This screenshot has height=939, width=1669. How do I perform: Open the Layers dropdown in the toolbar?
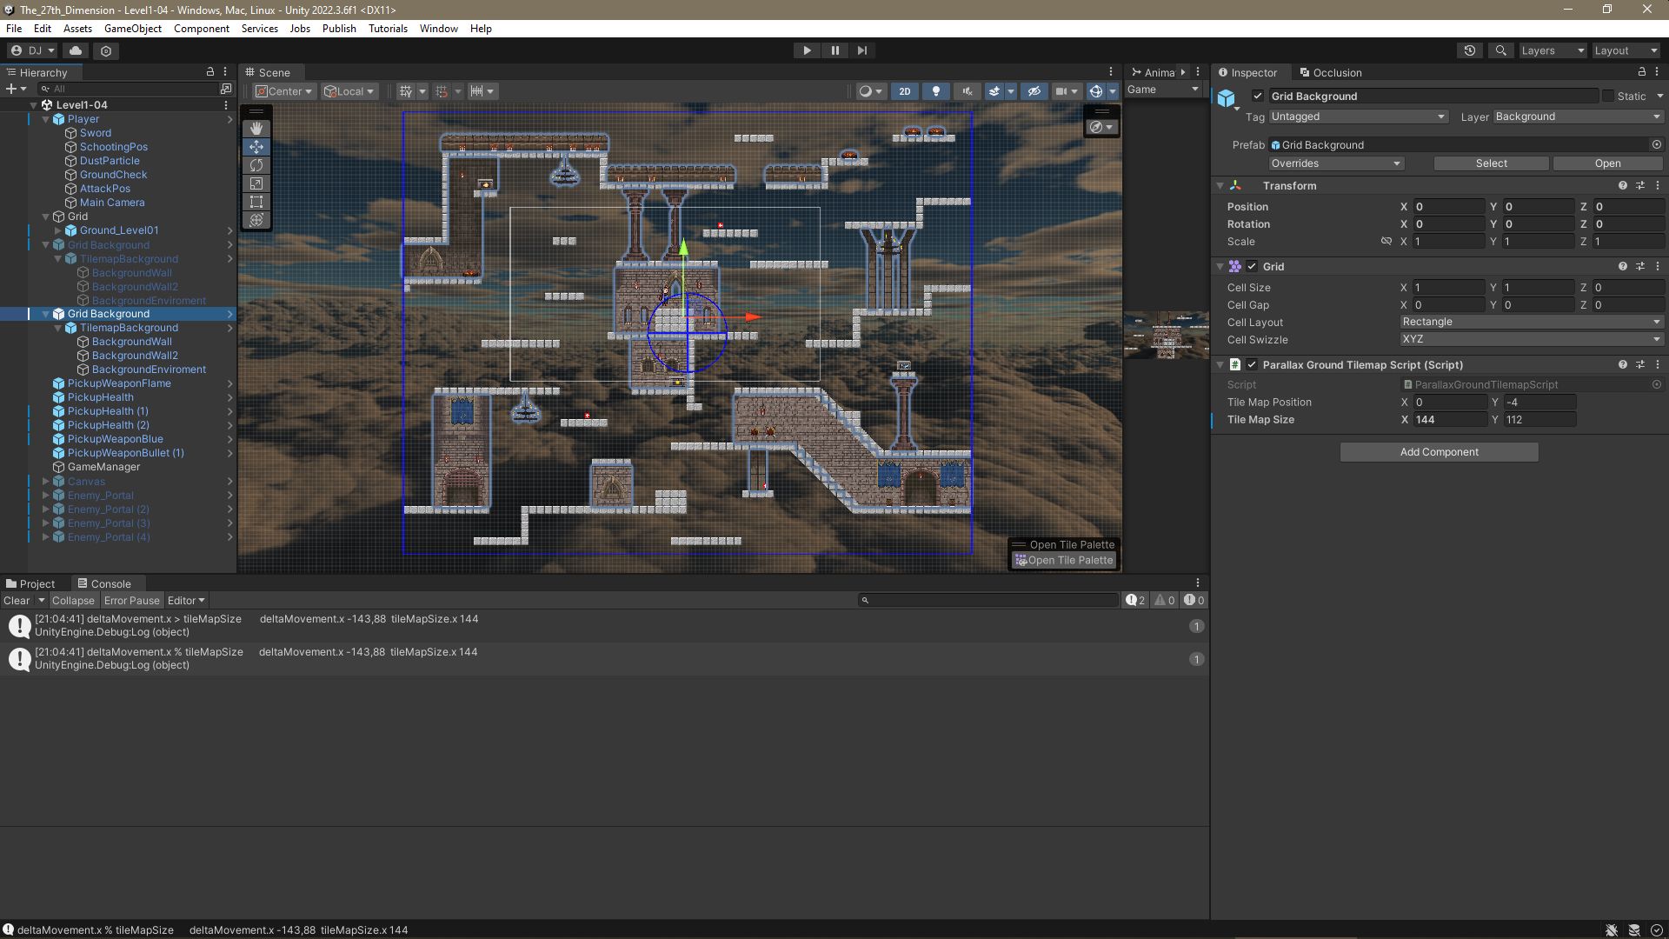pyautogui.click(x=1553, y=50)
